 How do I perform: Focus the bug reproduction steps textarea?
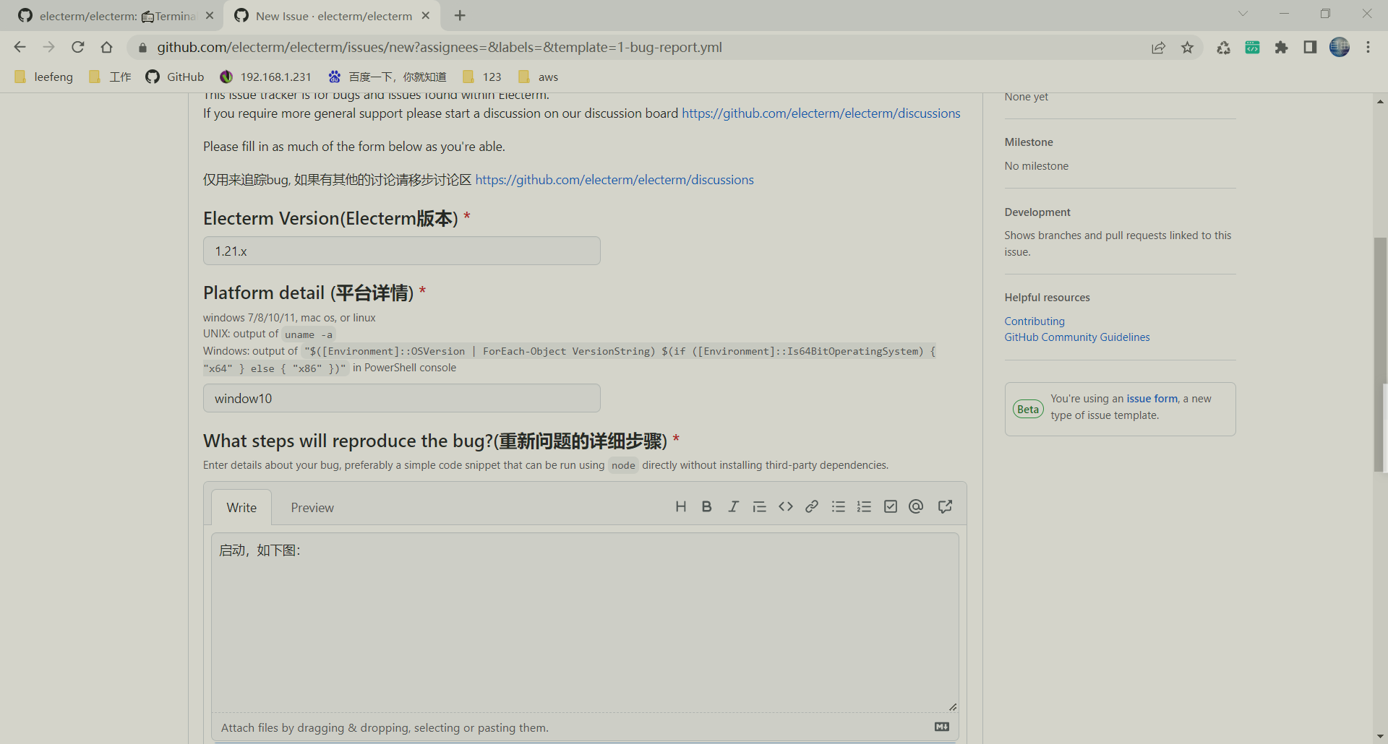pyautogui.click(x=585, y=623)
